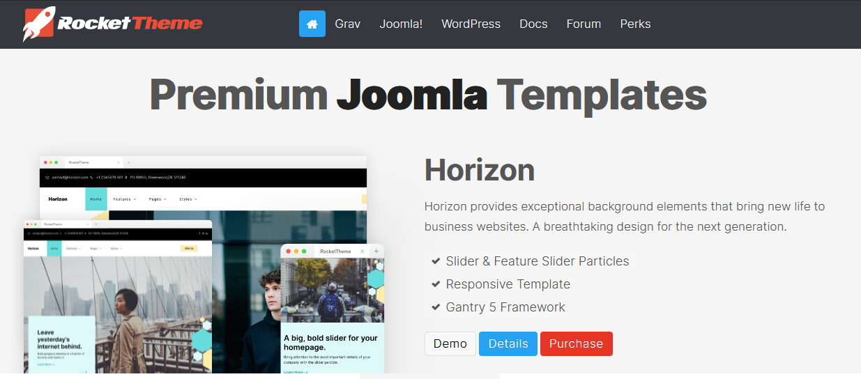Image resolution: width=861 pixels, height=379 pixels.
Task: Go to WordPress section in navbar
Action: tap(471, 24)
